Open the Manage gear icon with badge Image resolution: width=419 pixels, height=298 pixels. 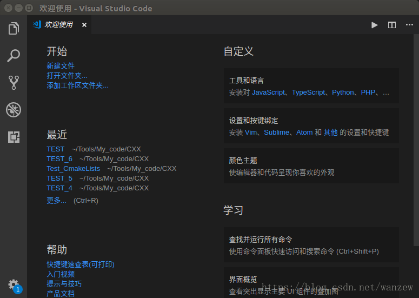point(15,286)
